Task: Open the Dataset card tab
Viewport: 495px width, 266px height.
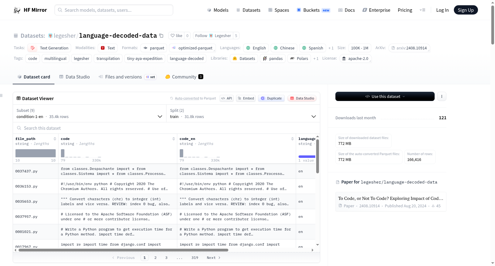Action: pyautogui.click(x=33, y=77)
